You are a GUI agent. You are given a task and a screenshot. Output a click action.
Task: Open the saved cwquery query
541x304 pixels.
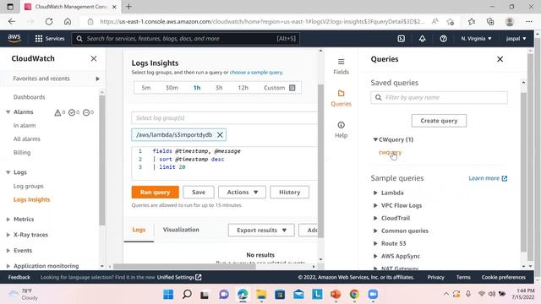tap(390, 152)
